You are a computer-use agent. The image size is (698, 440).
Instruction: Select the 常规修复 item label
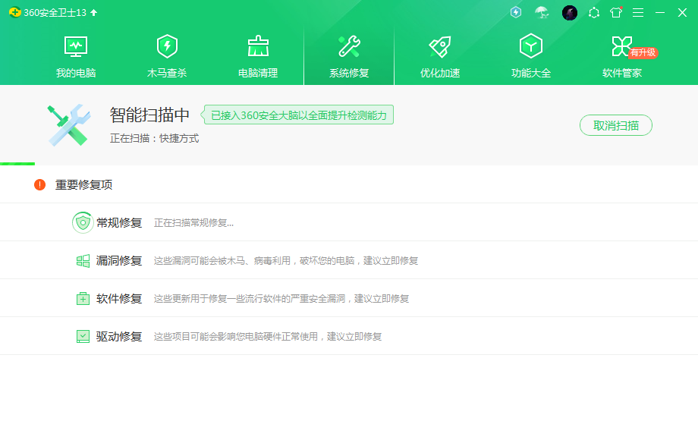[x=119, y=222]
